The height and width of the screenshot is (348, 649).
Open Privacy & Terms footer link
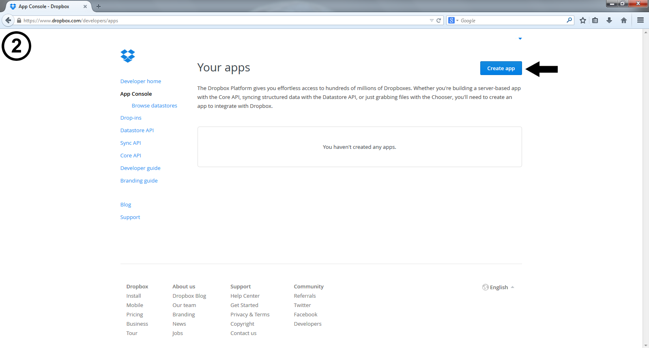(x=250, y=314)
